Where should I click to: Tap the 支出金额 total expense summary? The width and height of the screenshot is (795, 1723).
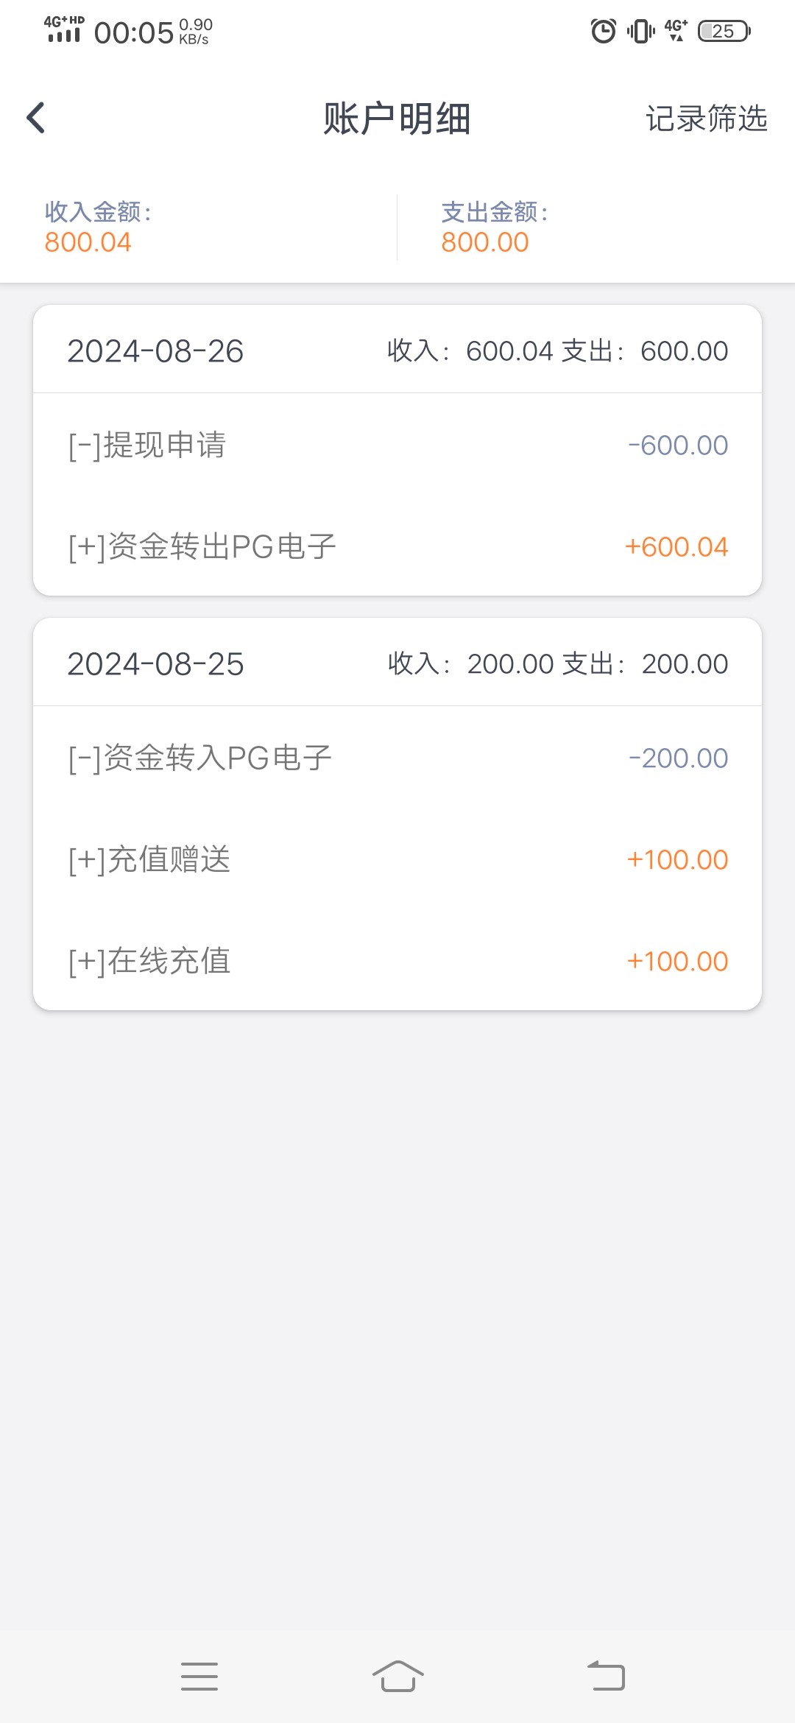(495, 227)
